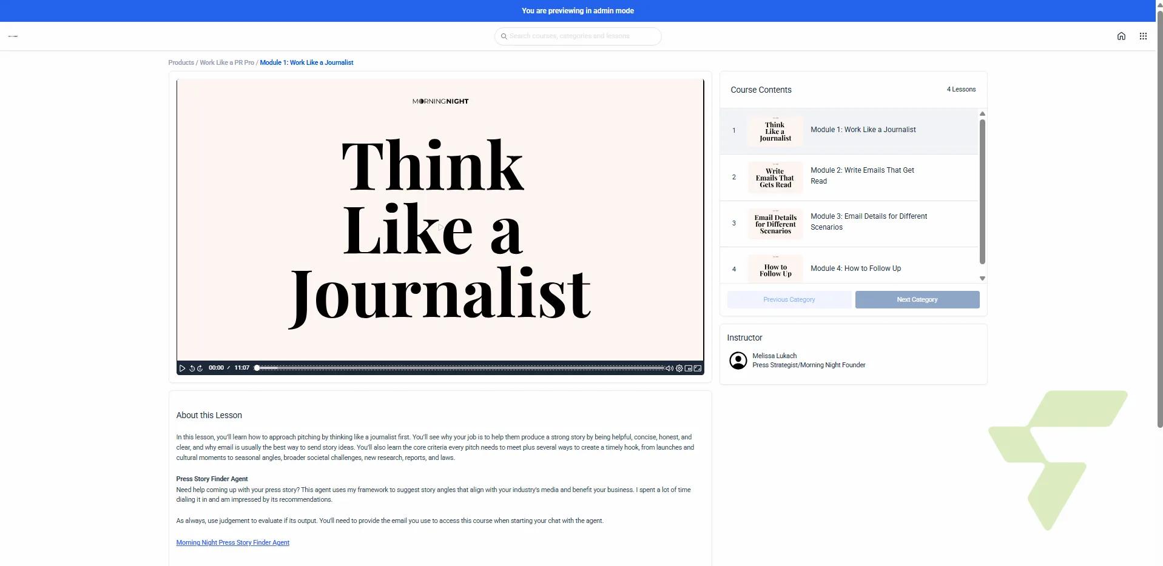Click the page vertical scrollbar
Screen dimensions: 1163x566
tap(1159, 218)
